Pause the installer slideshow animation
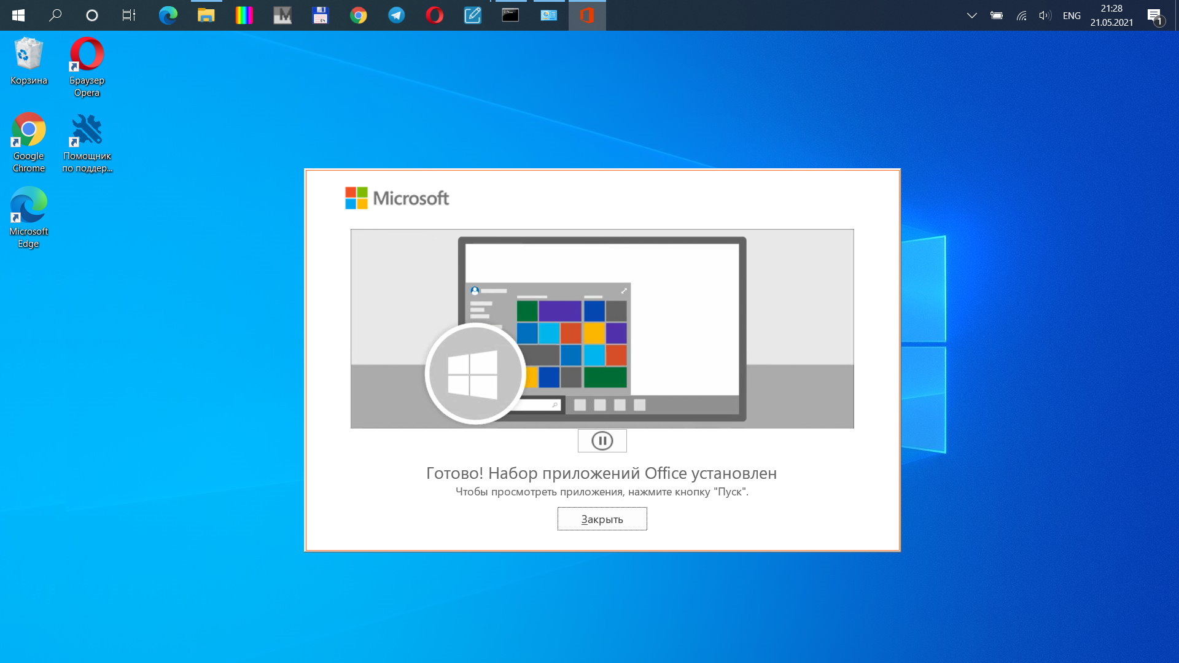 click(x=602, y=441)
